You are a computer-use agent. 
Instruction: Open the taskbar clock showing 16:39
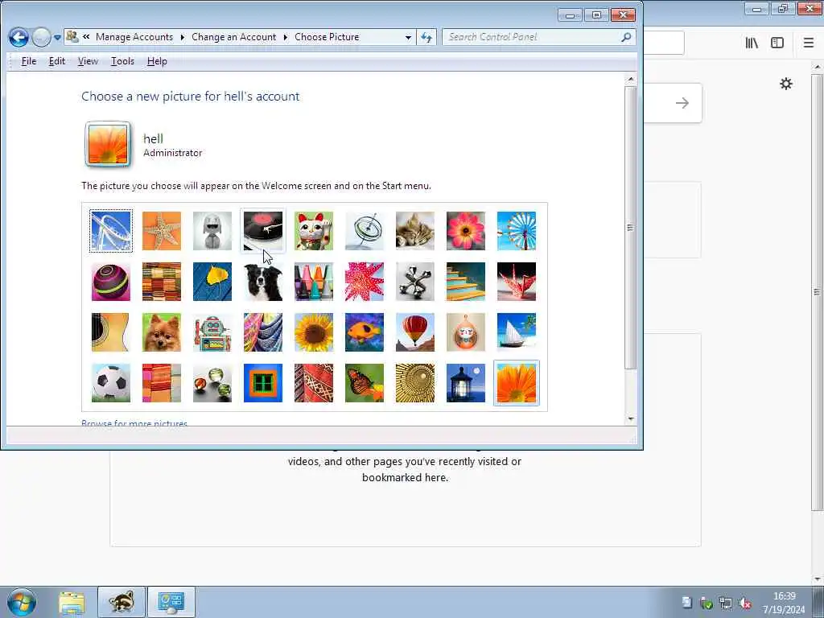(x=784, y=602)
